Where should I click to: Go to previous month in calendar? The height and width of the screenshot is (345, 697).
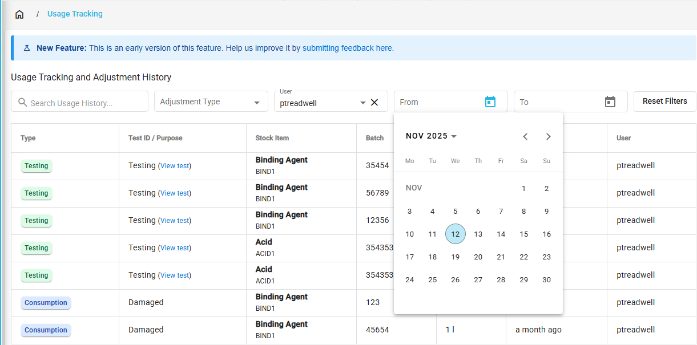coord(525,136)
